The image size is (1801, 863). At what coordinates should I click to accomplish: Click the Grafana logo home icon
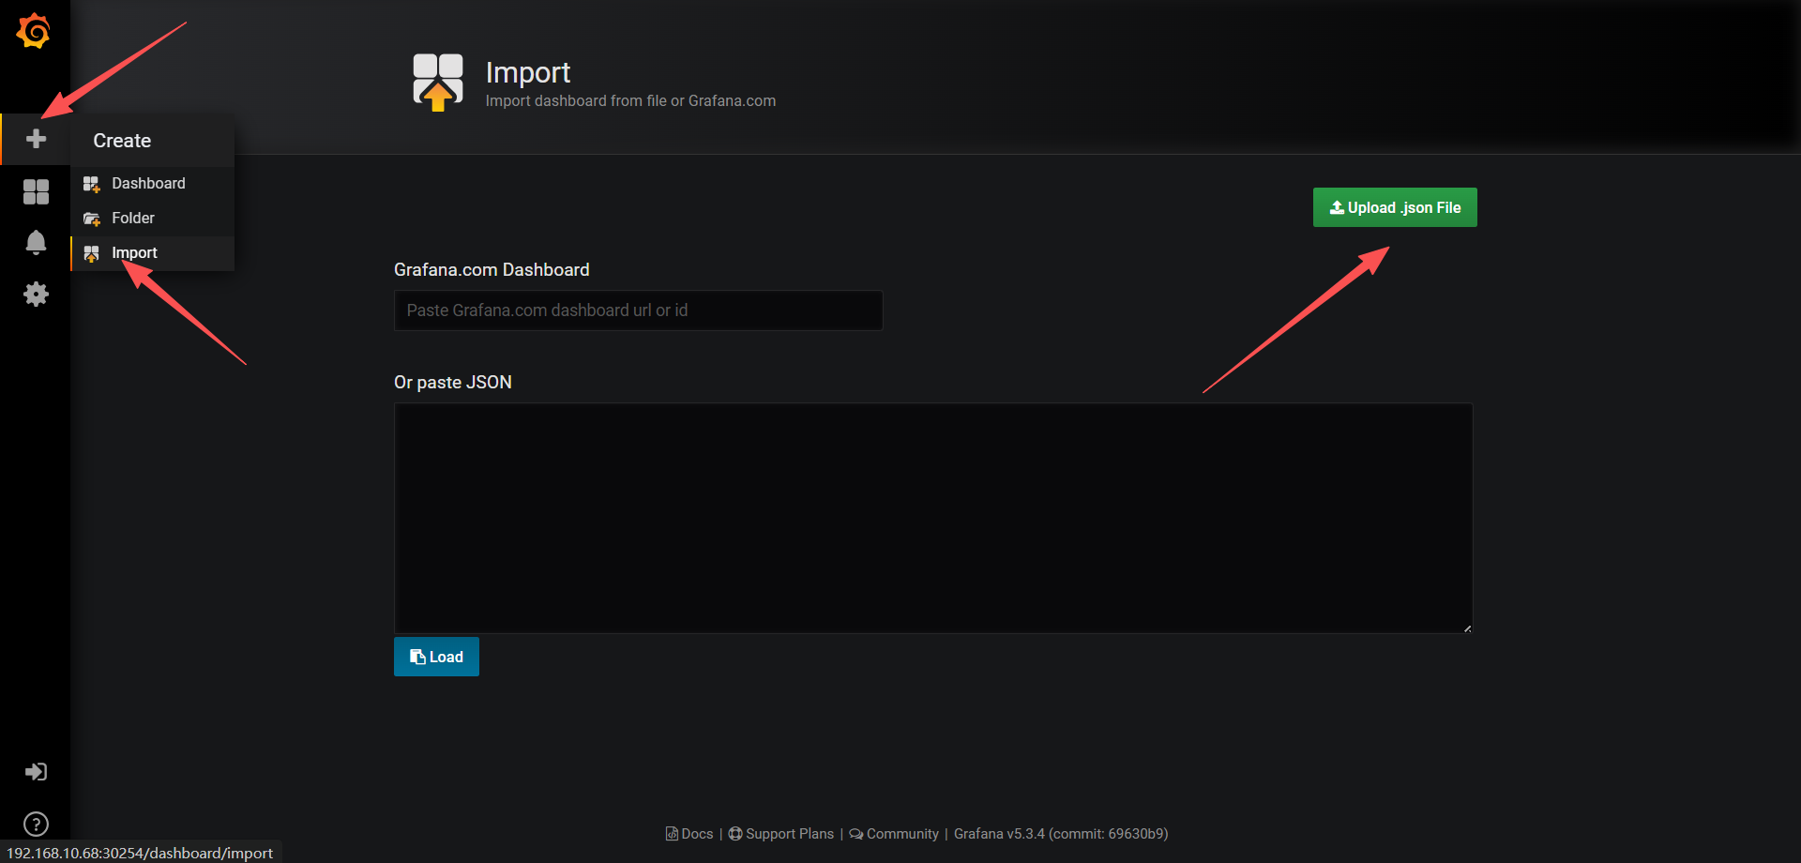click(x=34, y=31)
